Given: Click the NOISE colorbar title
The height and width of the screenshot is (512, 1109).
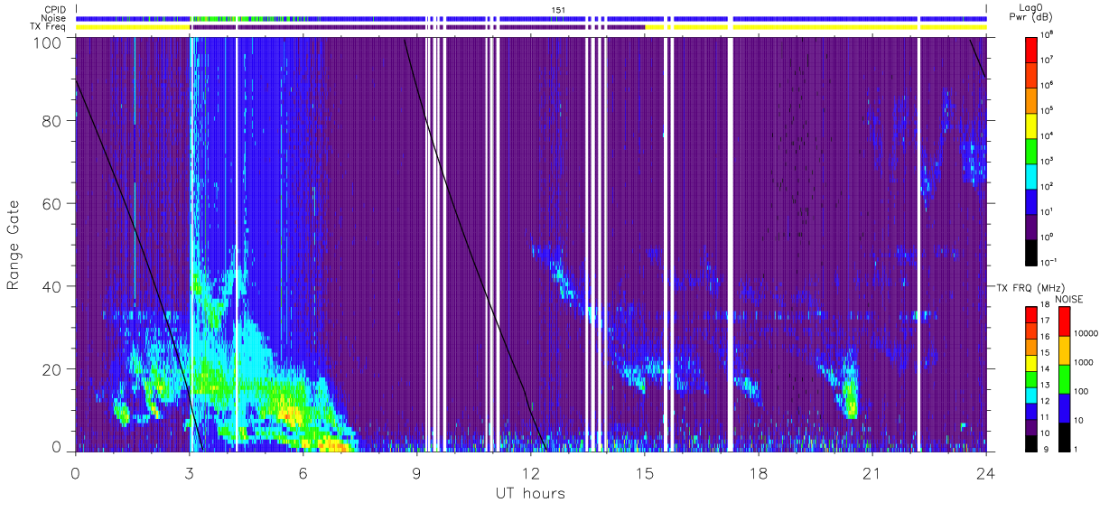Looking at the screenshot, I should (1071, 298).
